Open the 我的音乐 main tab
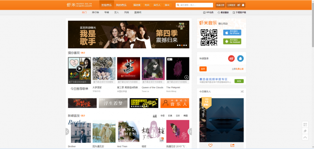The width and height of the screenshot is (314, 149). click(121, 5)
